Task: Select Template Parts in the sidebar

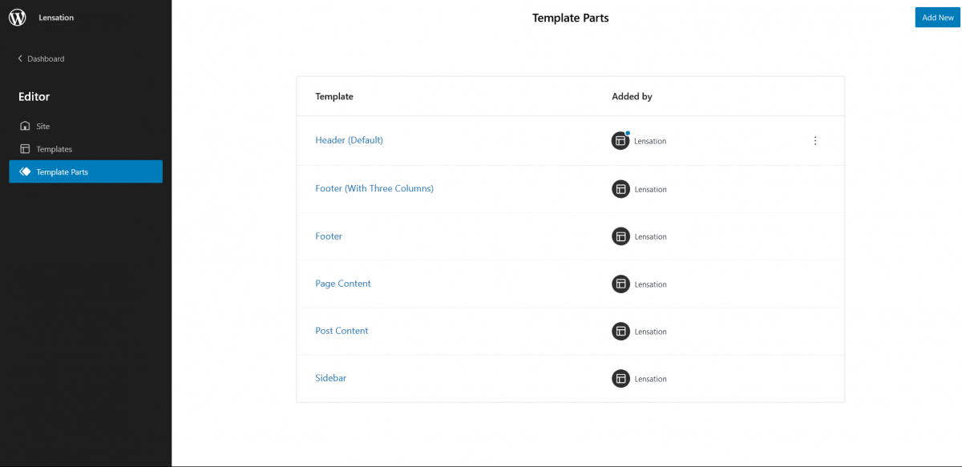Action: 62,171
